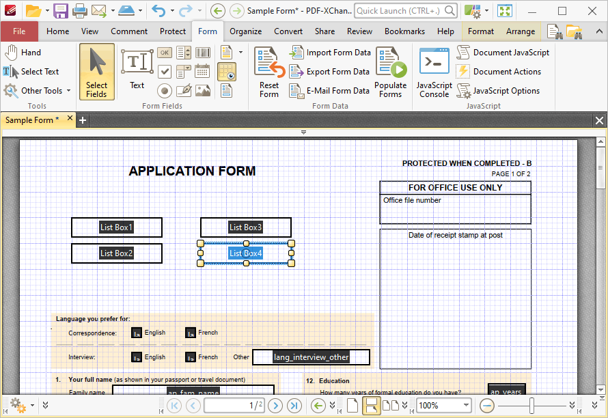
Task: Add an OK button form field
Action: click(165, 53)
